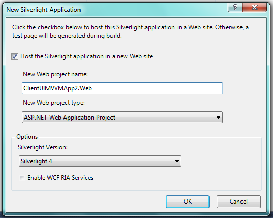Open the New Web project type combo box
Viewport: 273px width, 218px height.
coord(122,118)
